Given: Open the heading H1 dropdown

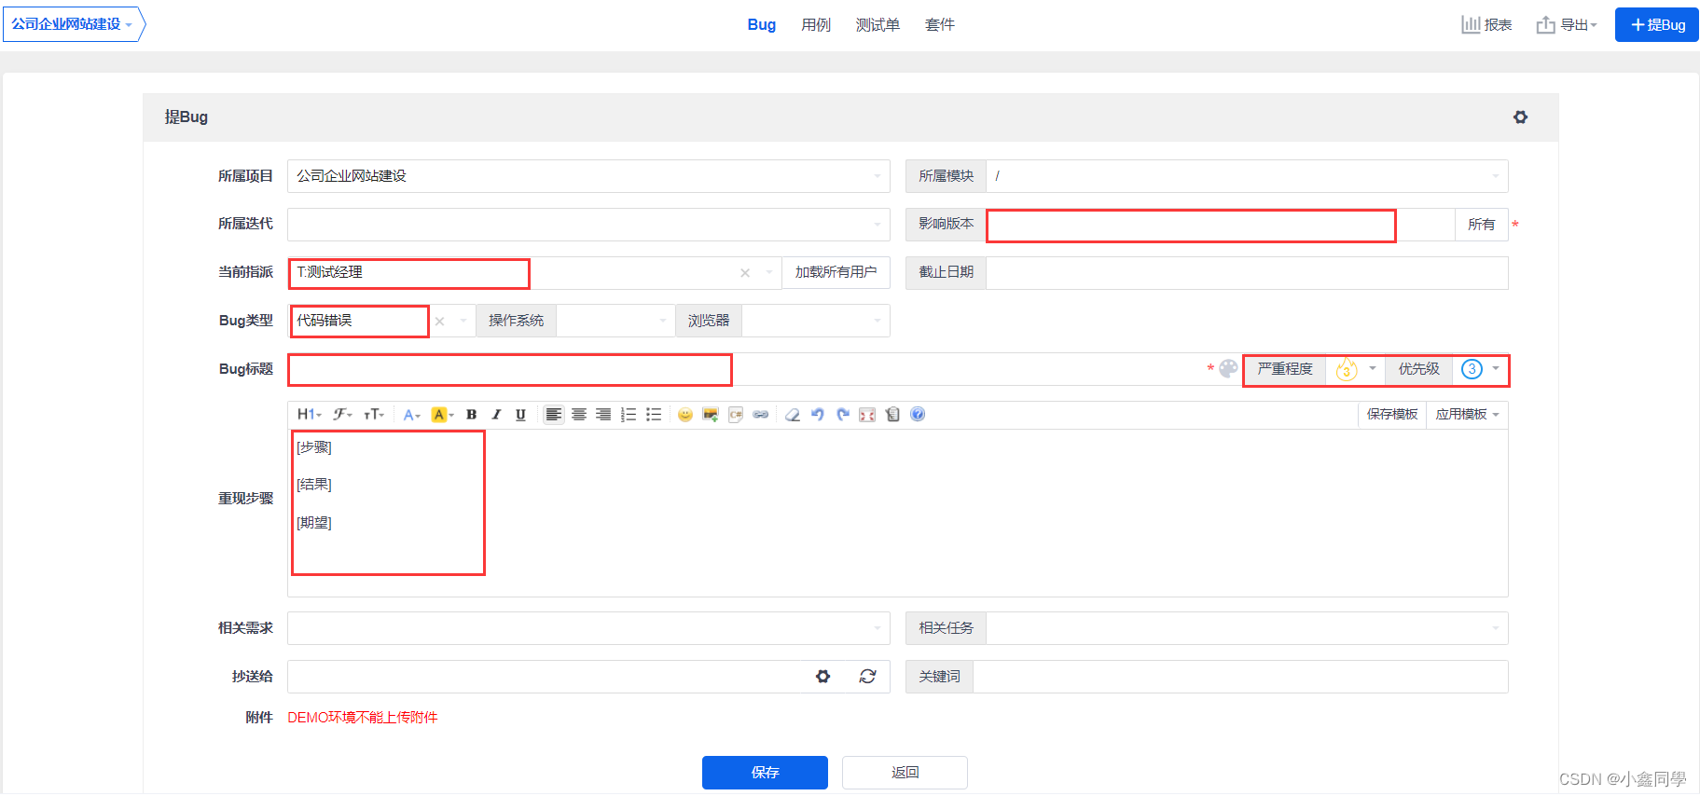Looking at the screenshot, I should pos(309,415).
